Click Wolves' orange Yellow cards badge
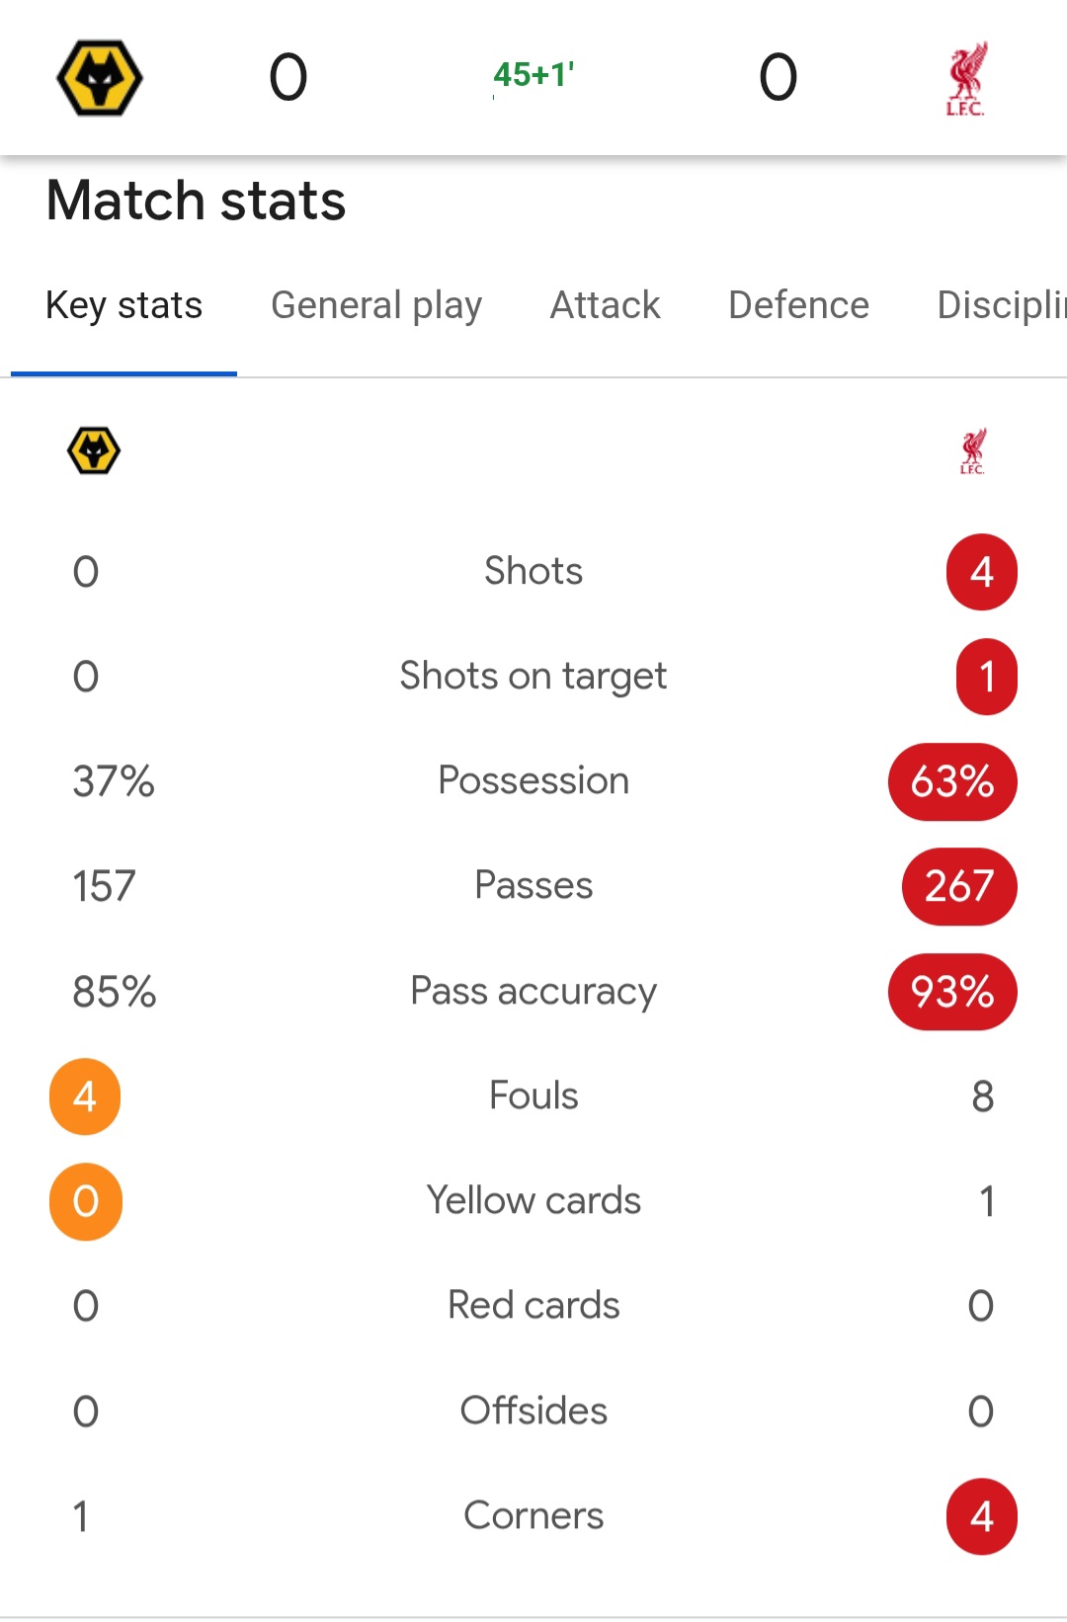Screen dimensions: 1067x1622 [86, 1201]
